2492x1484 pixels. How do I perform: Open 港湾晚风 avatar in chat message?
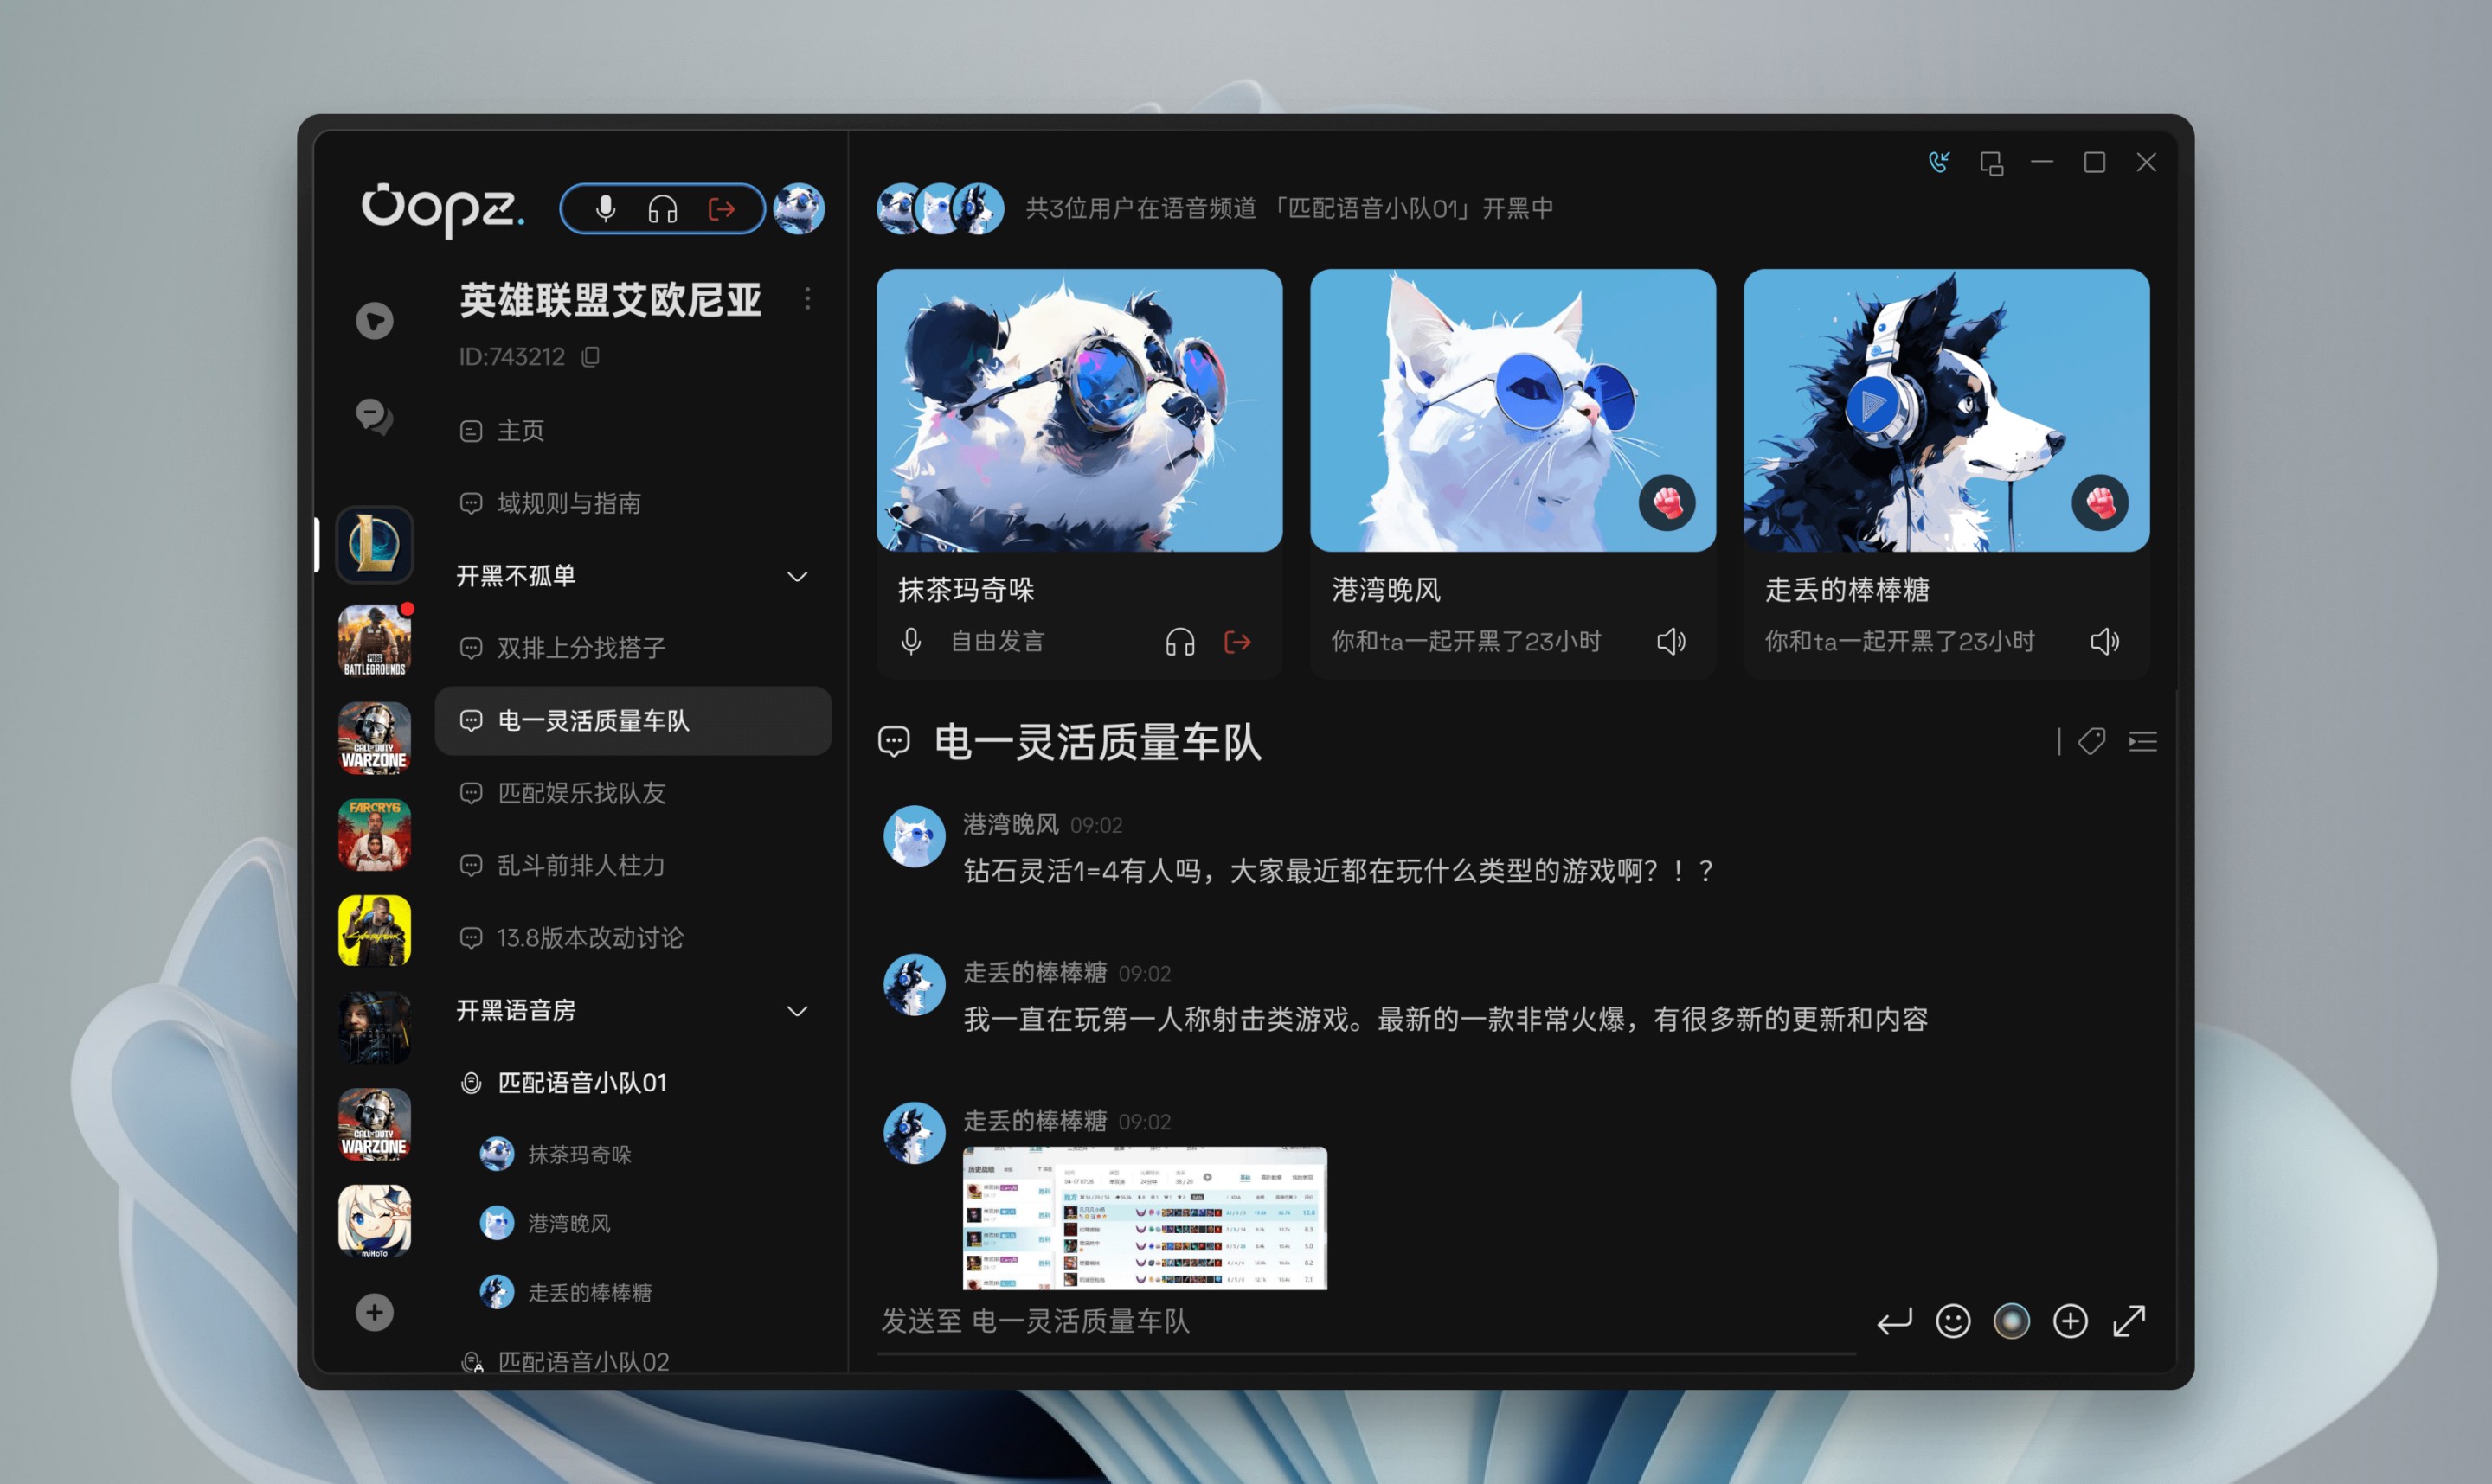914,836
